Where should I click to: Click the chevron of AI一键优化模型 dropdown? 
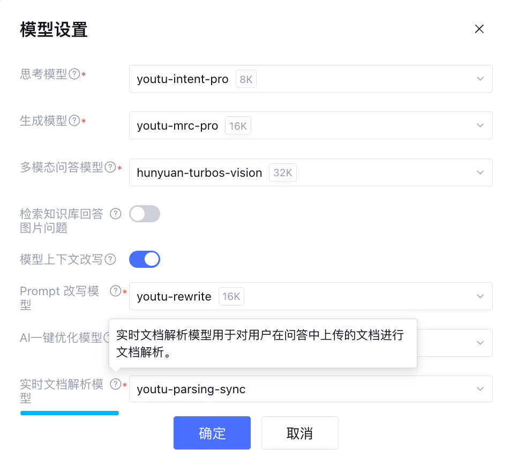click(x=480, y=343)
